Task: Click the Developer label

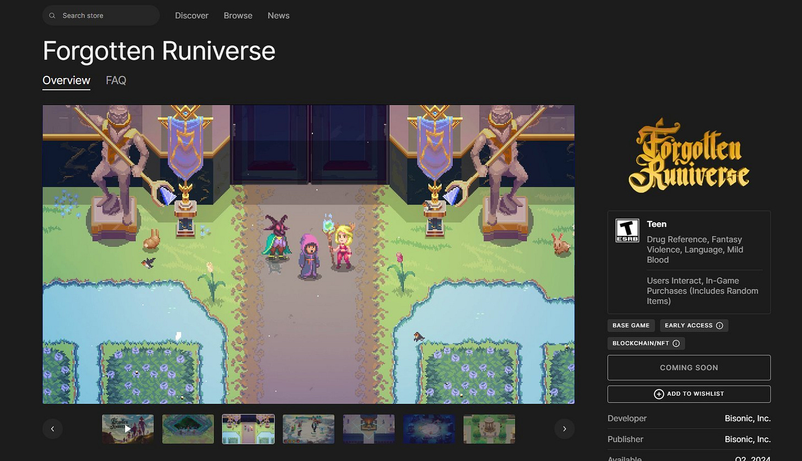Action: click(x=627, y=419)
